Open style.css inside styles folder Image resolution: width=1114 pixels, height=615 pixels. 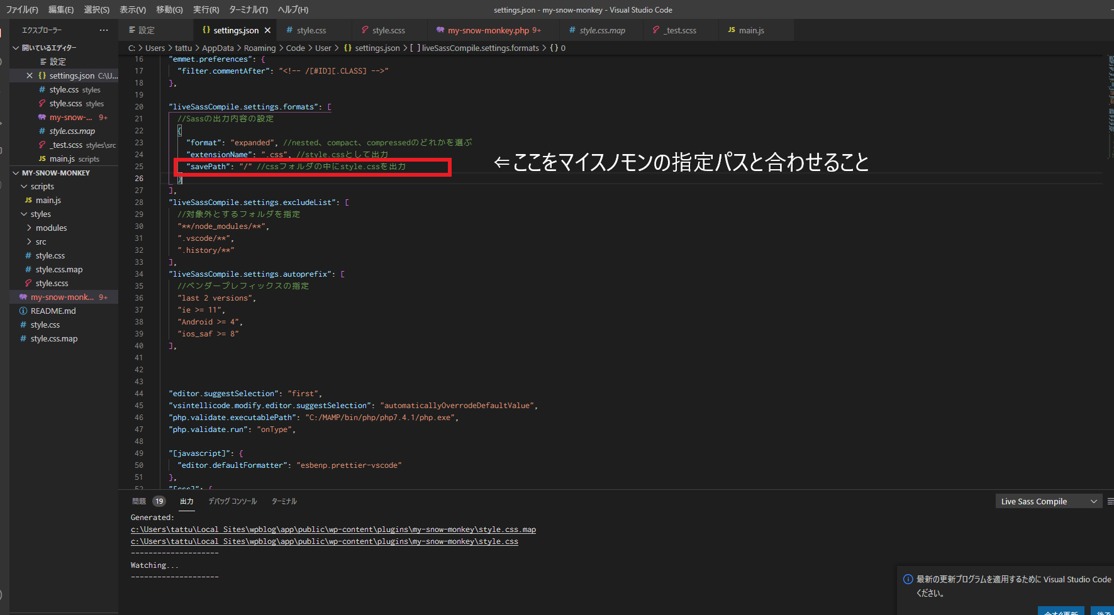(x=64, y=255)
